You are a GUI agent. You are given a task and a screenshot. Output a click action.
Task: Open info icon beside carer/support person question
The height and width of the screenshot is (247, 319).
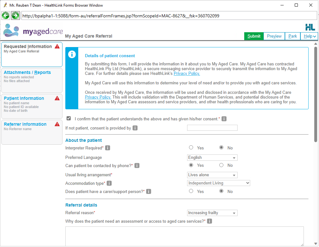tap(149, 191)
